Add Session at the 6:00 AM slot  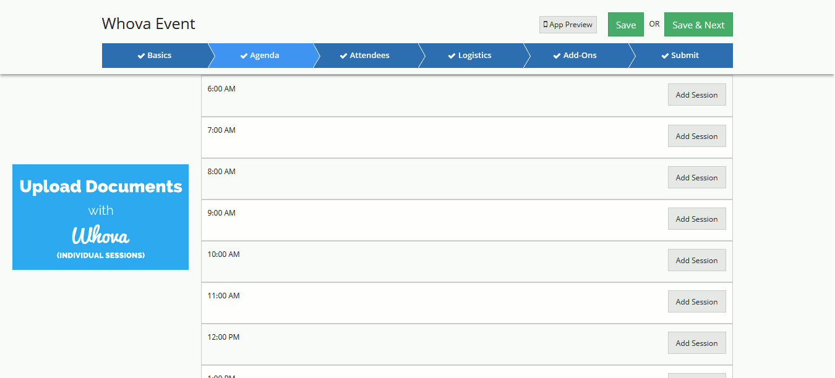[696, 95]
